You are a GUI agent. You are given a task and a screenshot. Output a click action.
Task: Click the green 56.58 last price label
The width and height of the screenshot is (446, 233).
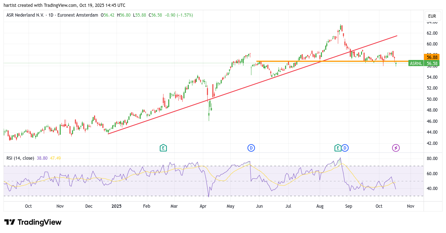pos(432,64)
